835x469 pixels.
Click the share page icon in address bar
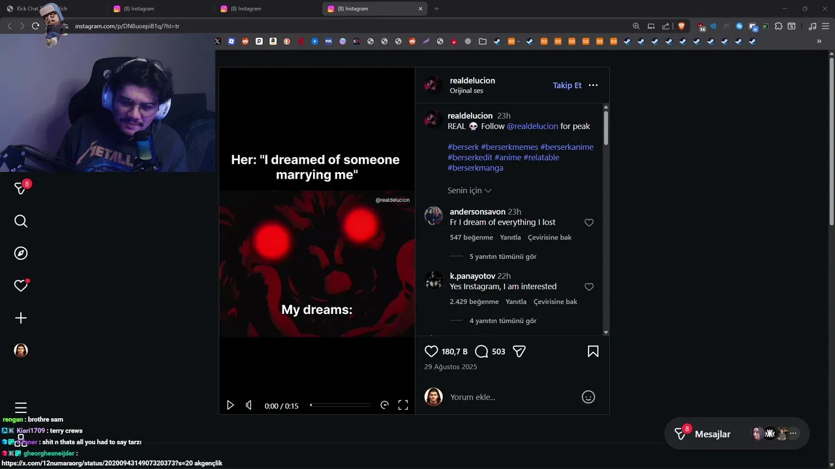665,26
